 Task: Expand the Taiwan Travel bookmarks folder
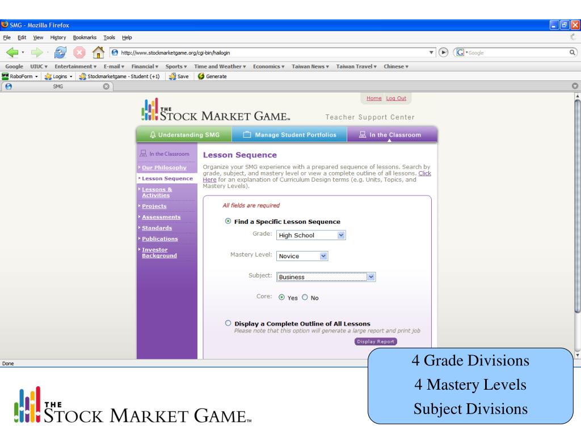coord(356,67)
